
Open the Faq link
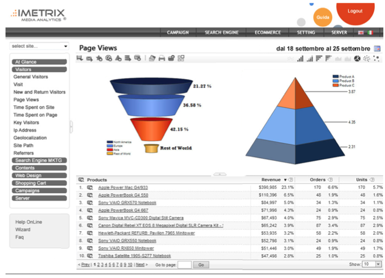[20, 237]
